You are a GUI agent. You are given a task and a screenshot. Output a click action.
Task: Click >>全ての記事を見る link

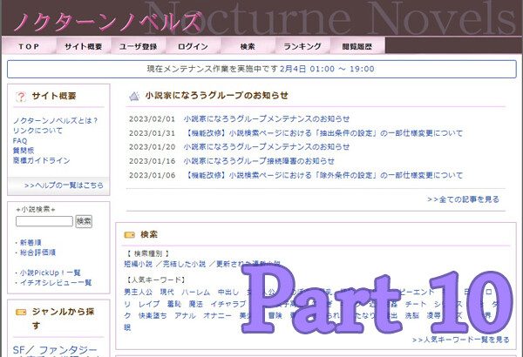464,199
